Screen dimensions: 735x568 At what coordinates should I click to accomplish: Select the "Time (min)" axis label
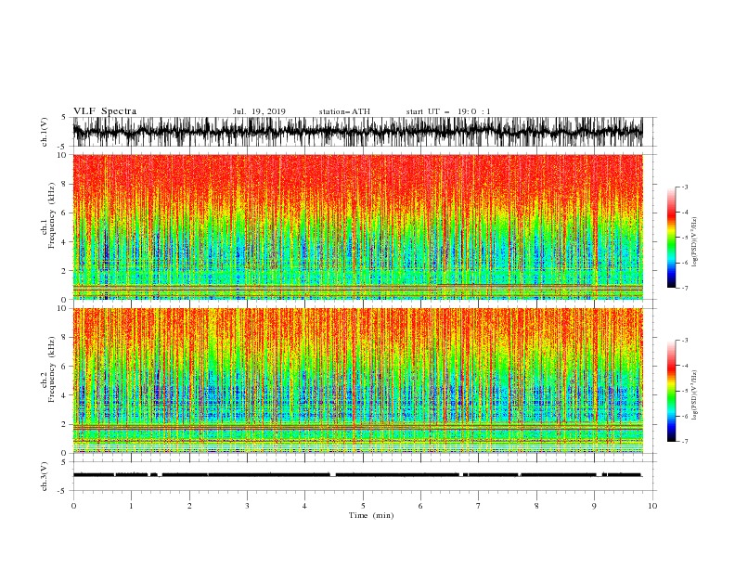tap(371, 515)
